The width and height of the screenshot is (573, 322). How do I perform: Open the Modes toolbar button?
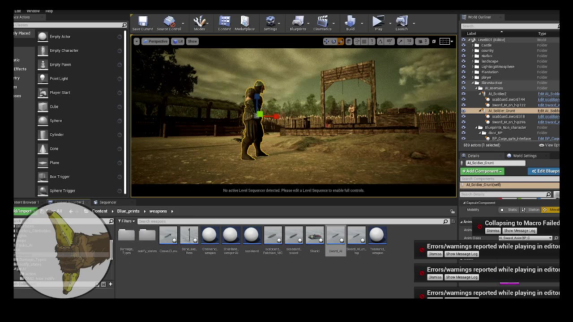pos(199,23)
